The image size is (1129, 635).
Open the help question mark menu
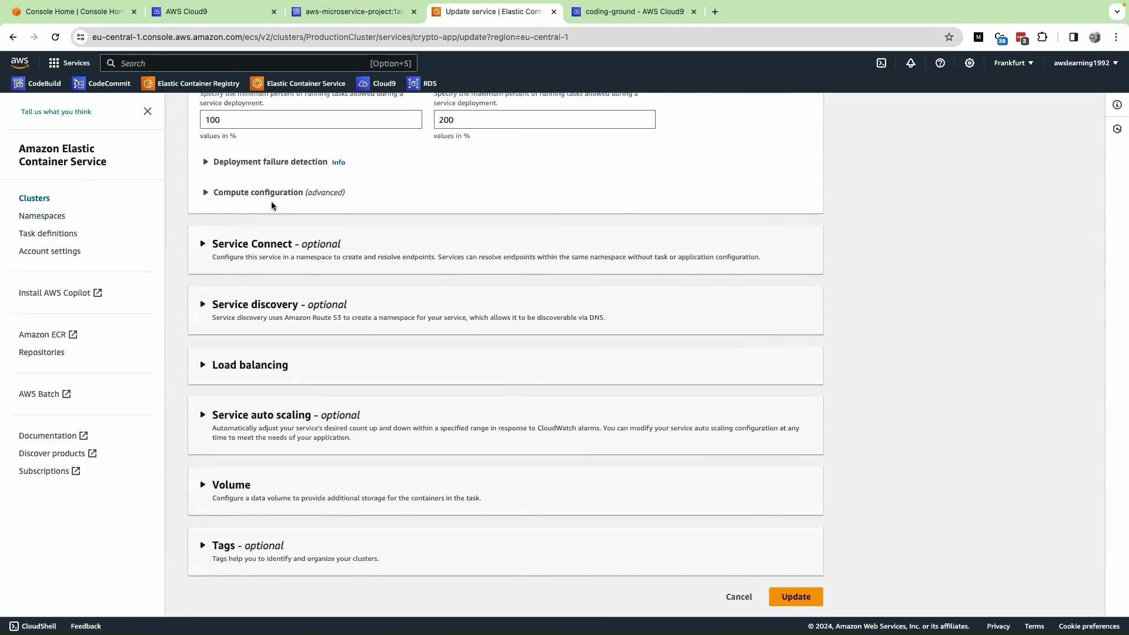(x=940, y=63)
